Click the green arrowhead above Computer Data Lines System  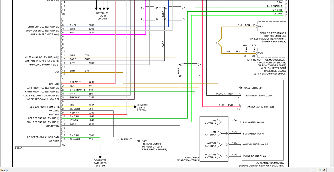pyautogui.click(x=100, y=157)
